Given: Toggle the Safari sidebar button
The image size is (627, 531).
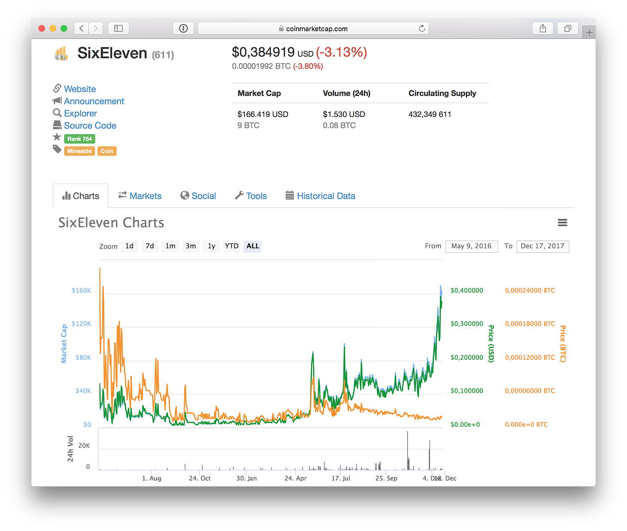Looking at the screenshot, I should click(119, 28).
